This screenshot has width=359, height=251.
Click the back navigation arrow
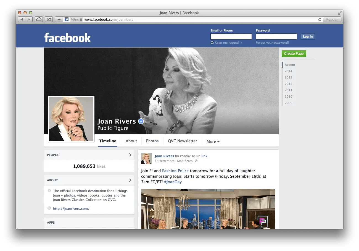22,19
